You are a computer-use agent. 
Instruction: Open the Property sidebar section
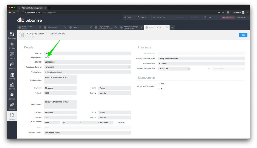(x=12, y=76)
